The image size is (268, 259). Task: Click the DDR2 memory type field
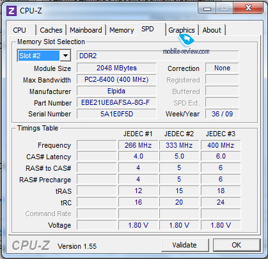point(157,56)
